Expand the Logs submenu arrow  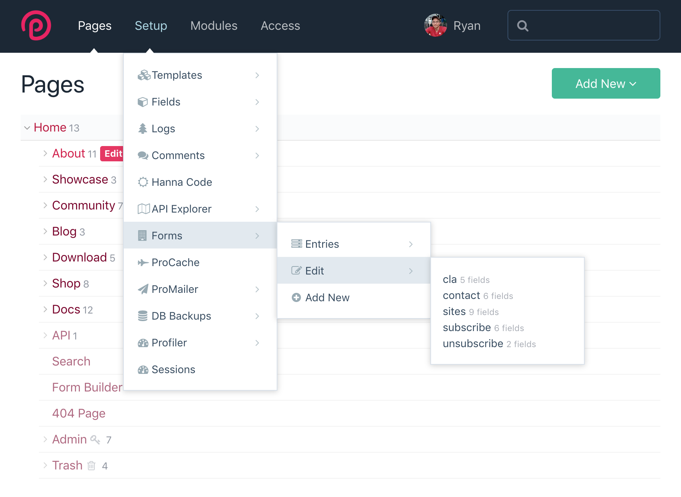coord(257,129)
